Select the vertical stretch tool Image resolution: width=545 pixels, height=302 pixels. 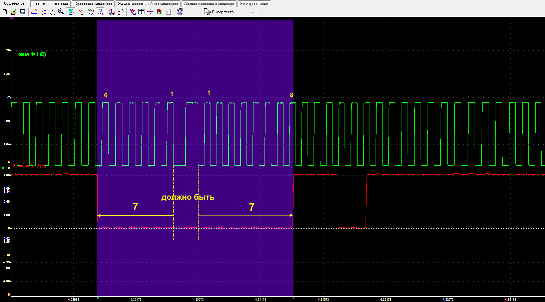pyautogui.click(x=43, y=12)
